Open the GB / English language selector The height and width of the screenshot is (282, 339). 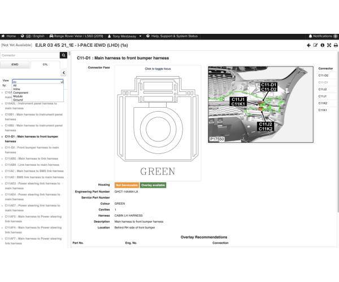(33, 36)
